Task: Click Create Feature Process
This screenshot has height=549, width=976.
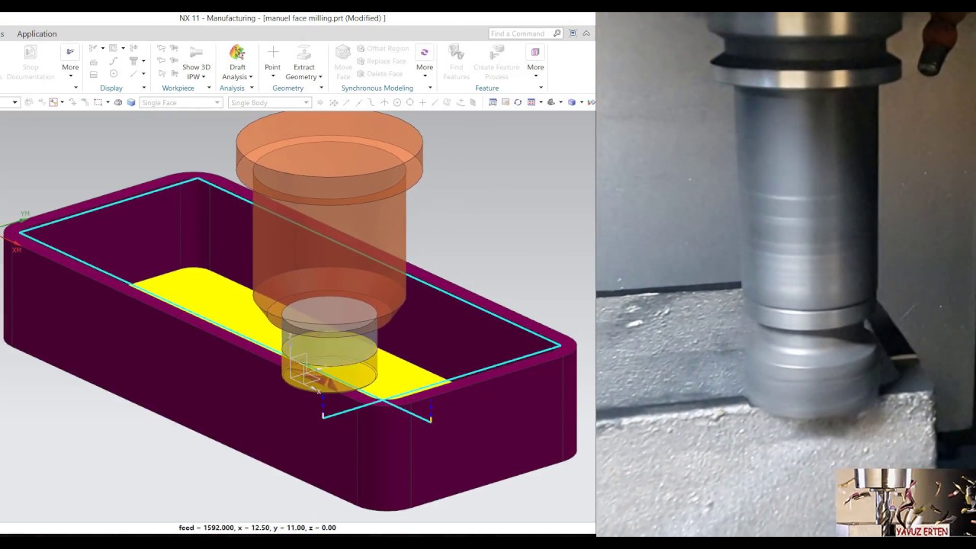Action: pyautogui.click(x=496, y=62)
